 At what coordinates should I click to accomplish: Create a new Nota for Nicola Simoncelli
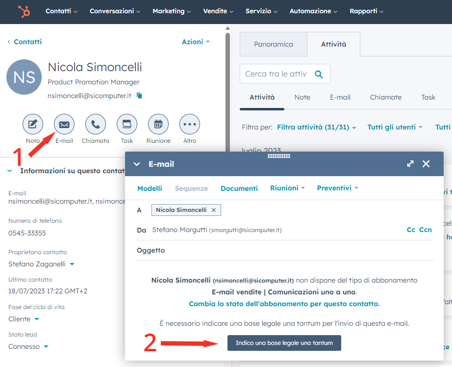point(32,124)
